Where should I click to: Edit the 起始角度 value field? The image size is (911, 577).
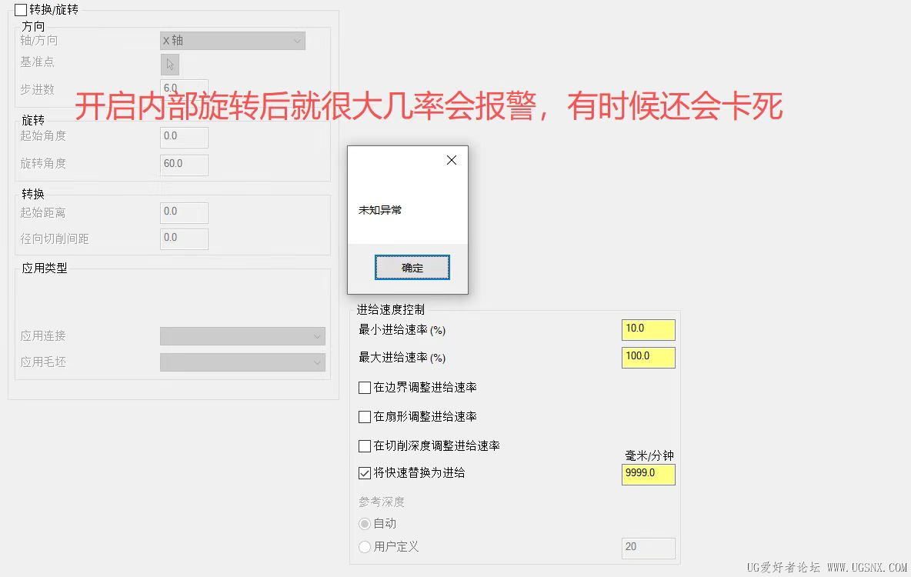[x=184, y=137]
